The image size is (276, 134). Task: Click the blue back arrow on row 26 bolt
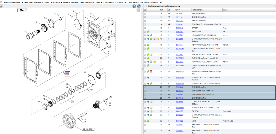[x=148, y=78]
